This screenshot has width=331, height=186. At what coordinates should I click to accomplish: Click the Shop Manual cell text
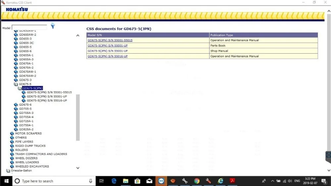tap(219, 51)
